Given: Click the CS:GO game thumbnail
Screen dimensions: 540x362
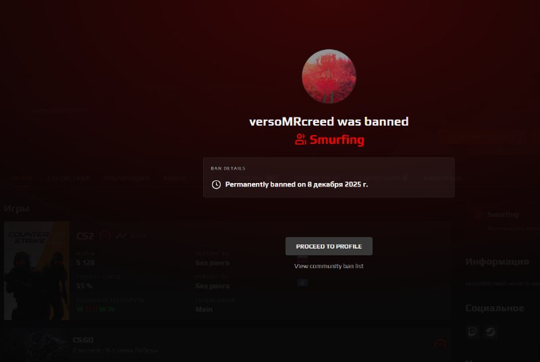Looking at the screenshot, I should coord(36,346).
